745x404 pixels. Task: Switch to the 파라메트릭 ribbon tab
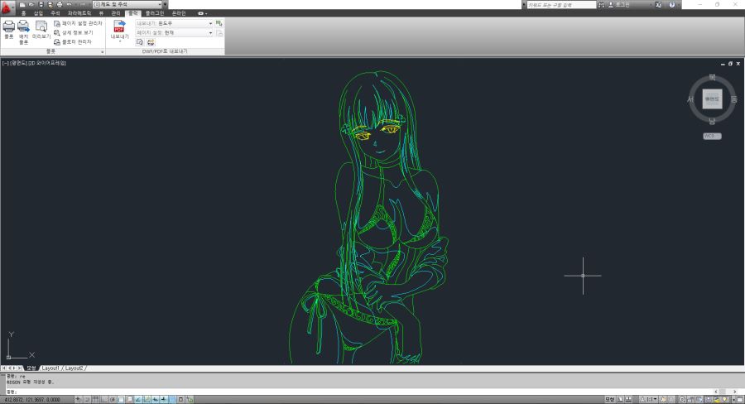click(79, 13)
